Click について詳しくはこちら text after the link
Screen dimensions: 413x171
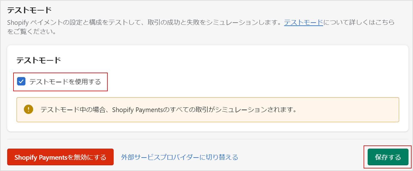[359, 22]
